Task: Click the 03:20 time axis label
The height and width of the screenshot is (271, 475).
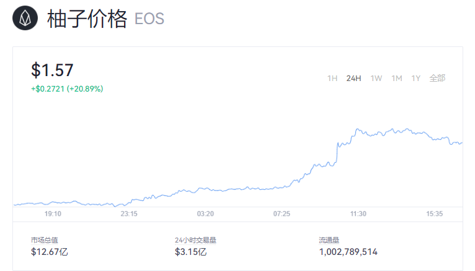Action: click(205, 214)
